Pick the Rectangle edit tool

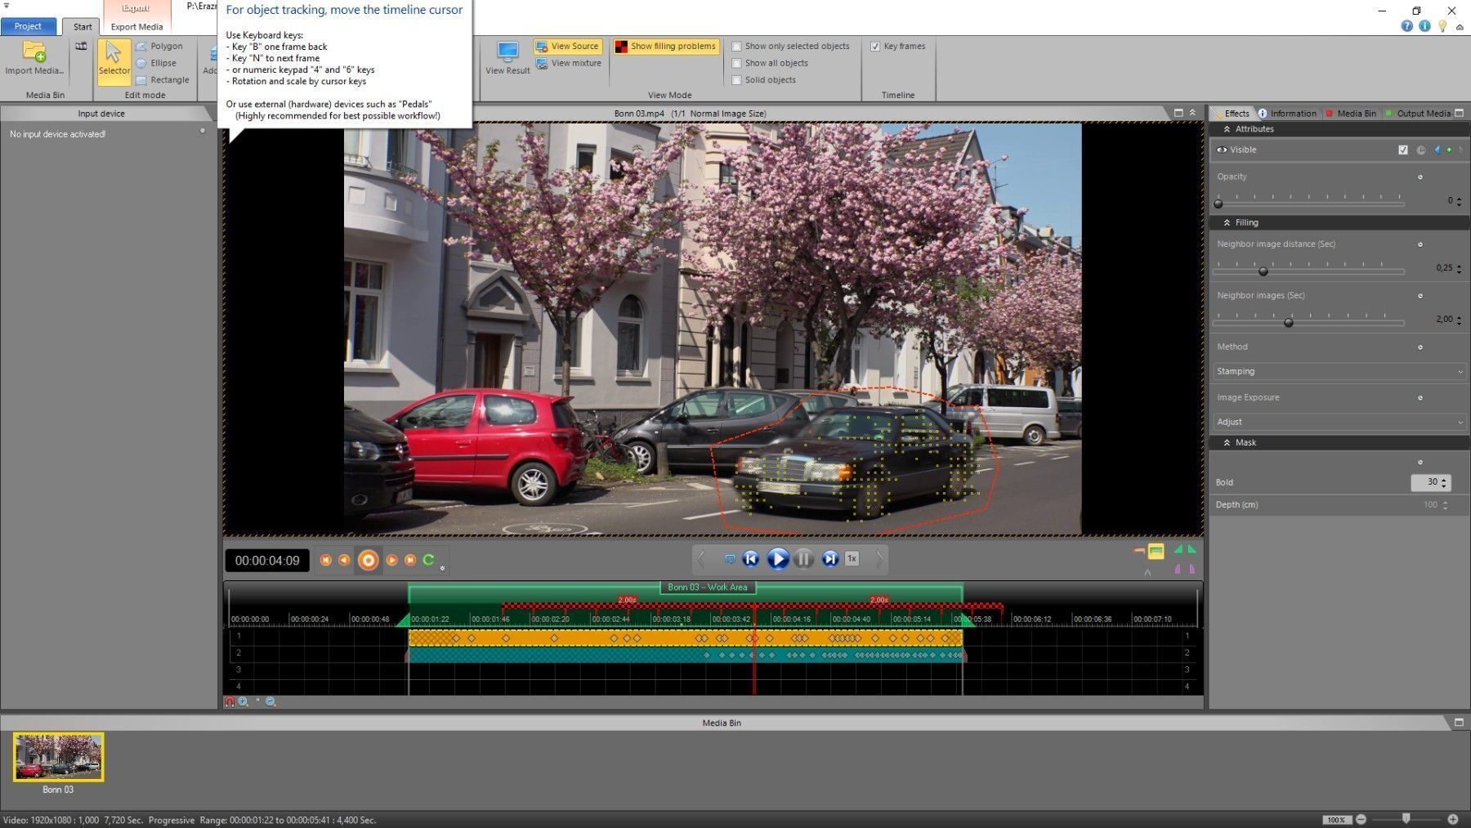(162, 80)
